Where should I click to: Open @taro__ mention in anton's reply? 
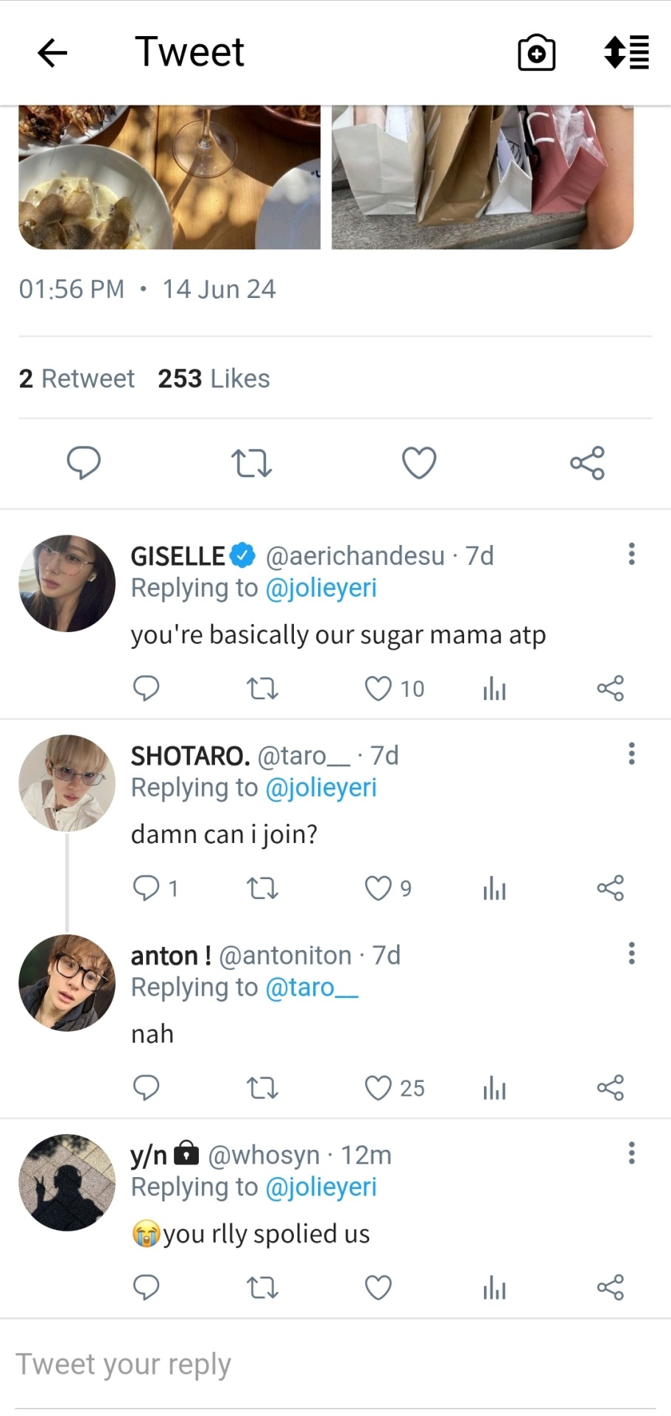(311, 988)
